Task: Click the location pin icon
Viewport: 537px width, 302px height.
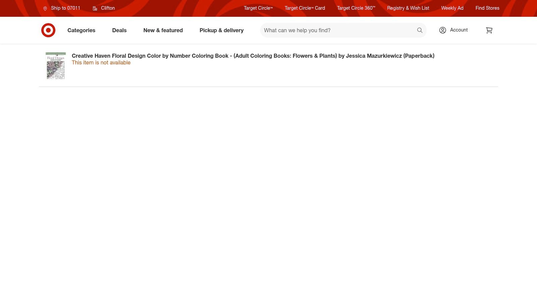Action: (45, 8)
